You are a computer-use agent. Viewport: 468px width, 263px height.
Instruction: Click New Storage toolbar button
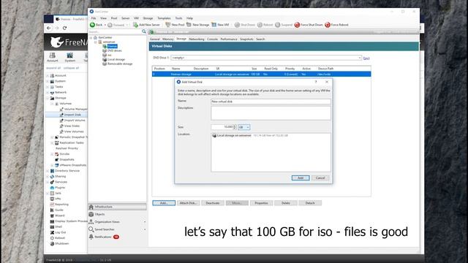[x=197, y=25]
